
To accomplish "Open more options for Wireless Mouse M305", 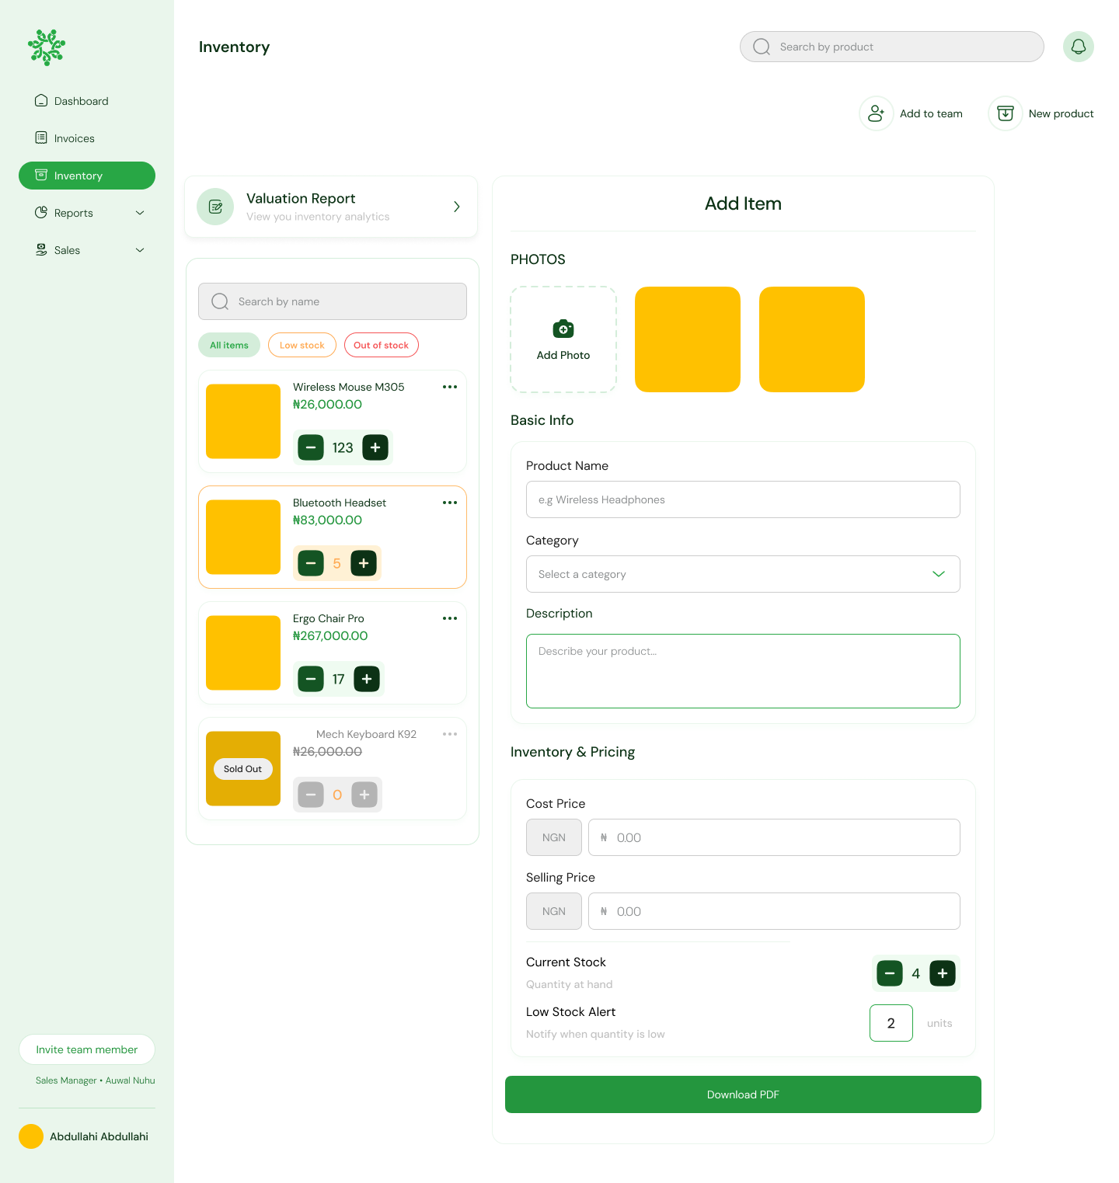I will (x=450, y=387).
